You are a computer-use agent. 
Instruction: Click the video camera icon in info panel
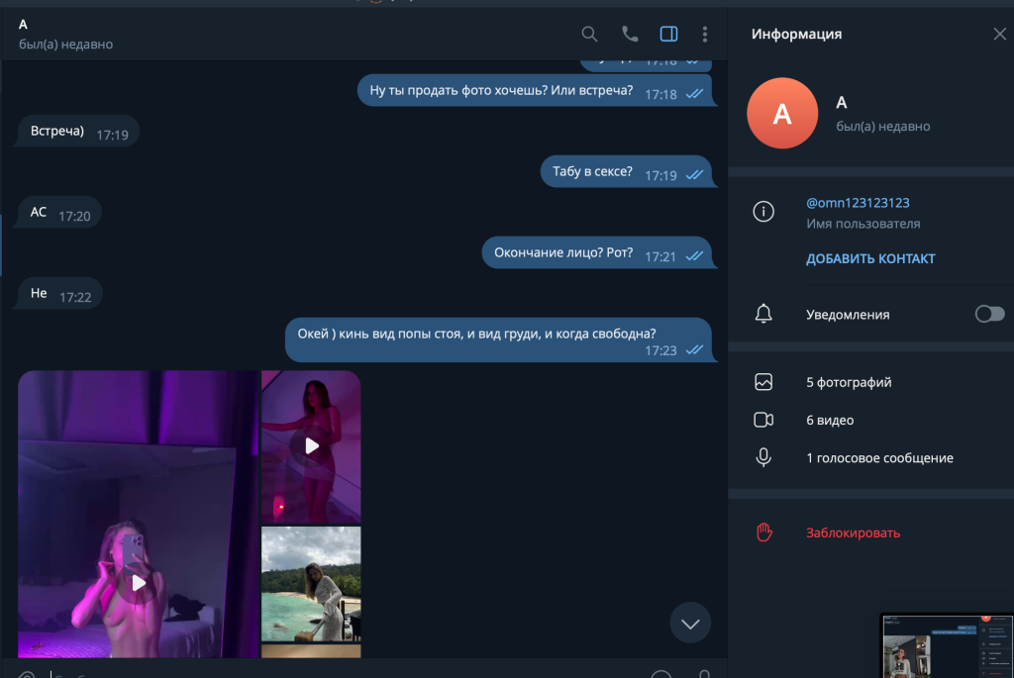(x=763, y=420)
